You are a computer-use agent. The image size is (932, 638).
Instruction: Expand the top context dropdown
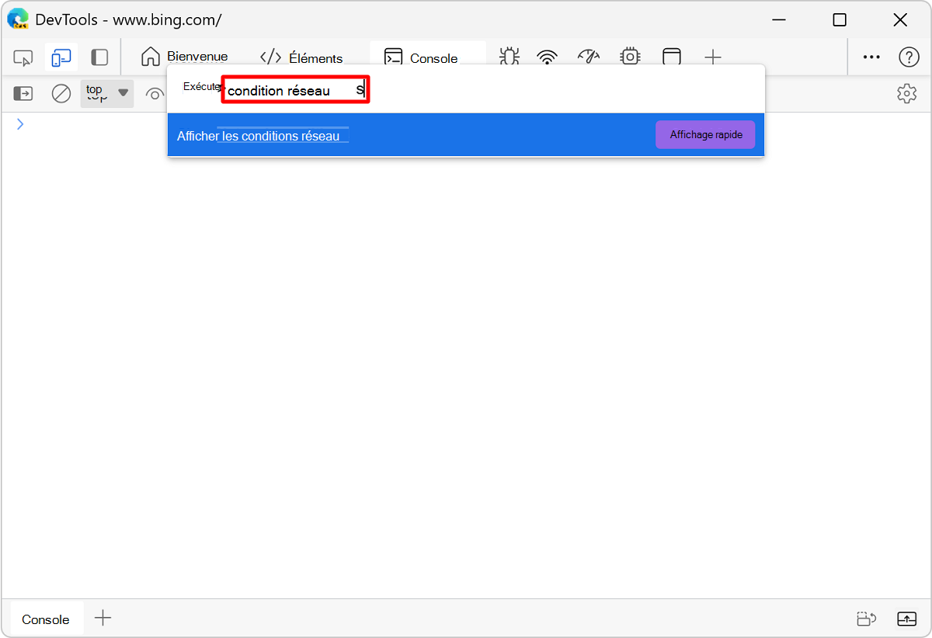click(x=107, y=94)
